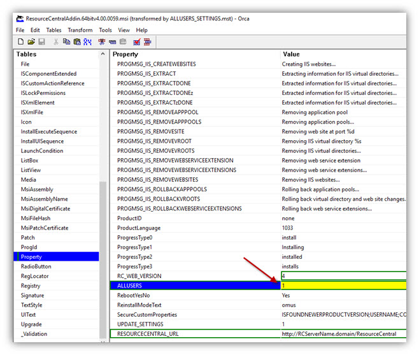This screenshot has height=355, width=419.
Task: Select the TextStyle table
Action: (x=32, y=305)
